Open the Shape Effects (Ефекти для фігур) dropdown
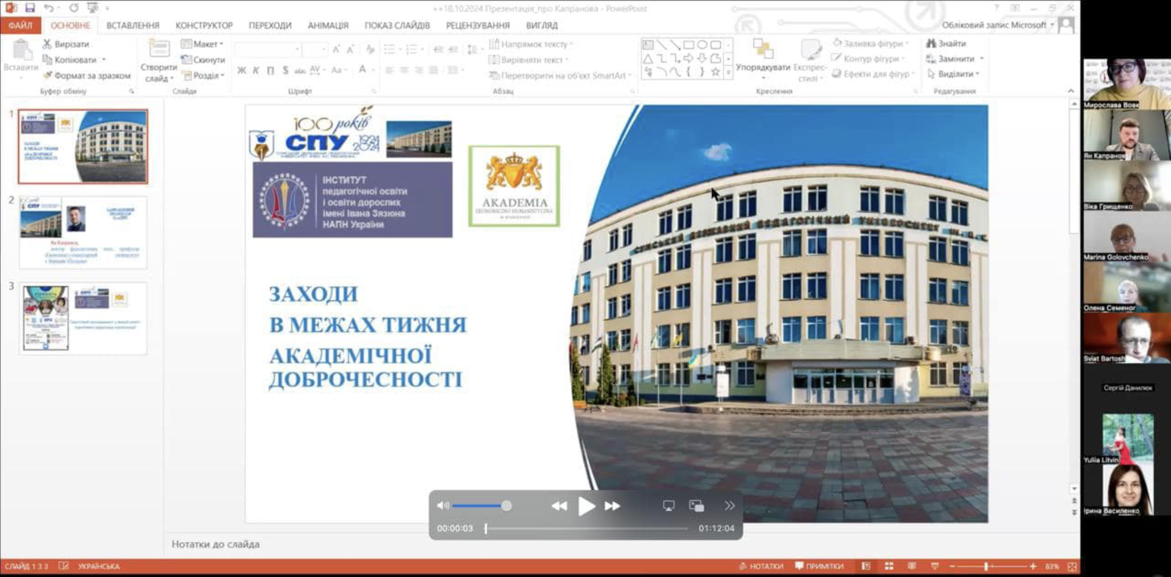This screenshot has height=577, width=1171. pos(873,74)
